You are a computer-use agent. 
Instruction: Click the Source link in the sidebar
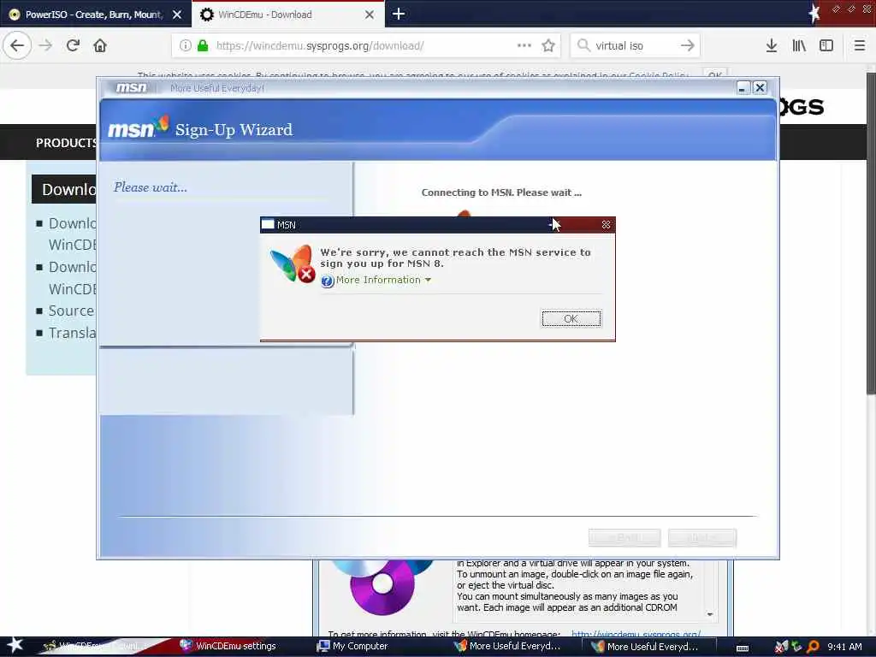(x=71, y=311)
